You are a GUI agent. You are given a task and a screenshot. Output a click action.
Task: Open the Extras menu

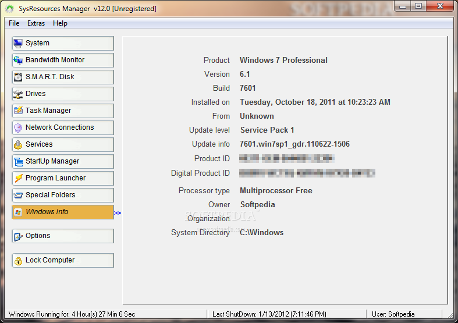pos(36,23)
